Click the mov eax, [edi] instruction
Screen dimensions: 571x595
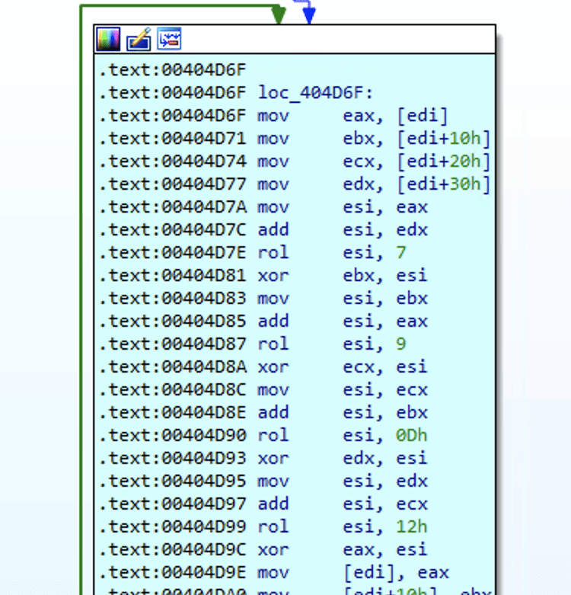click(x=352, y=116)
